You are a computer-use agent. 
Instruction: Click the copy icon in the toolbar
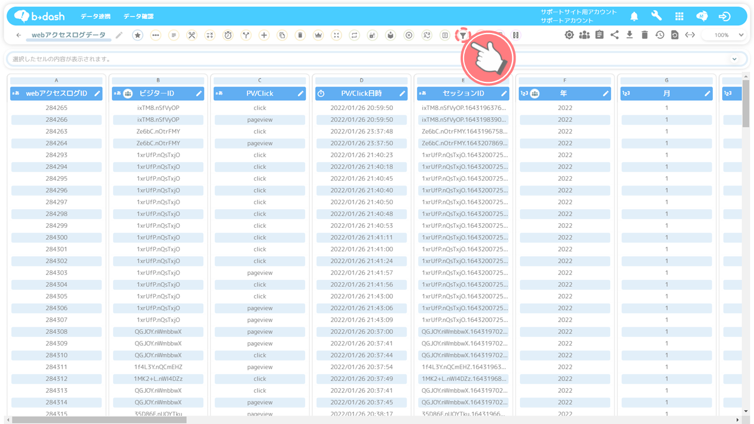pyautogui.click(x=282, y=35)
